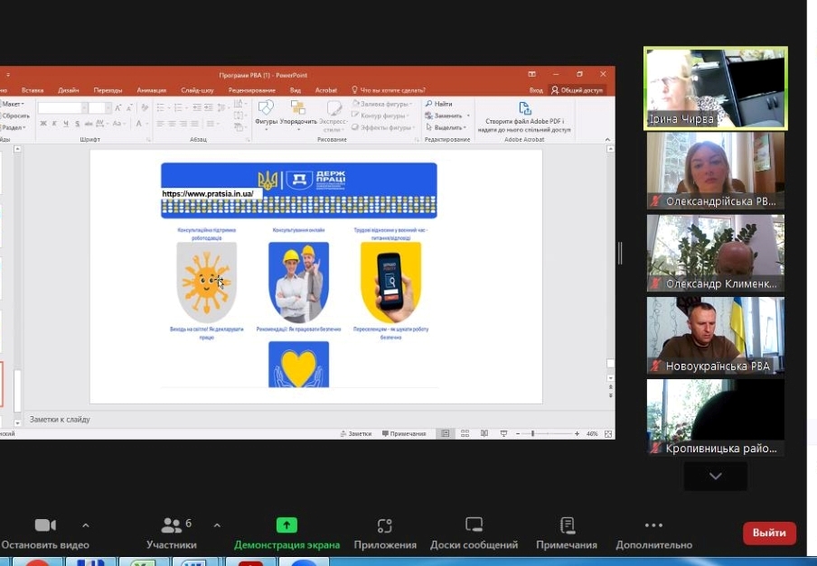Open the Notes icon in Zoom toolbar
The width and height of the screenshot is (817, 566).
coord(567,525)
